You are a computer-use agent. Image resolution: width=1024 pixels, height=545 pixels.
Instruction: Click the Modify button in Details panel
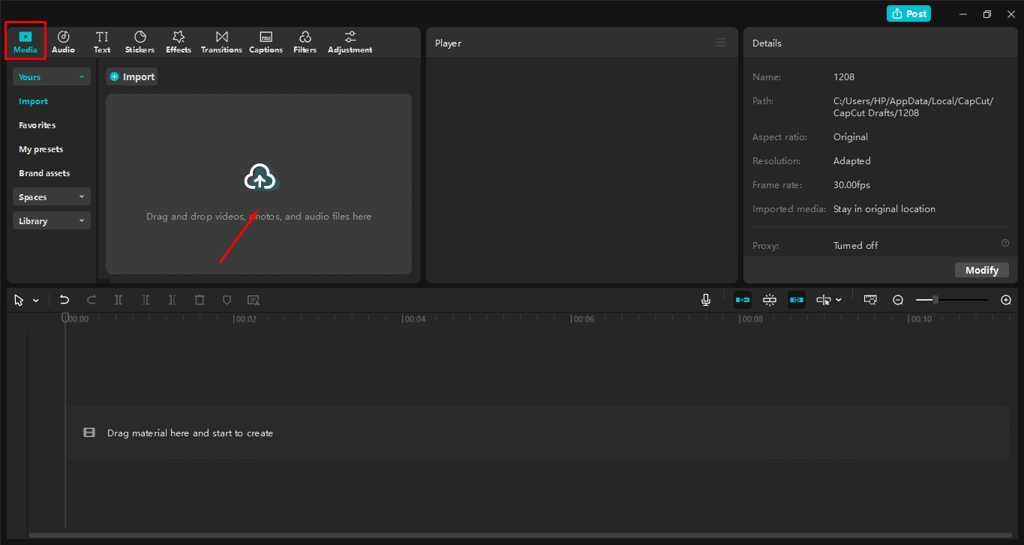click(x=981, y=269)
